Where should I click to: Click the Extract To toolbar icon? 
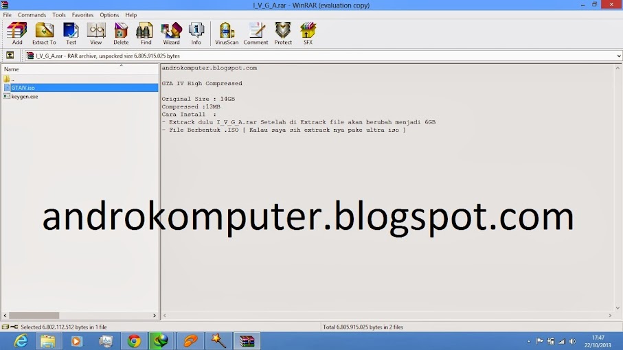(x=44, y=34)
